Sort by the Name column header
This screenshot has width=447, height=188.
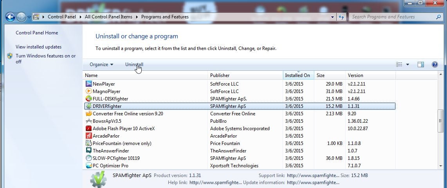point(145,75)
